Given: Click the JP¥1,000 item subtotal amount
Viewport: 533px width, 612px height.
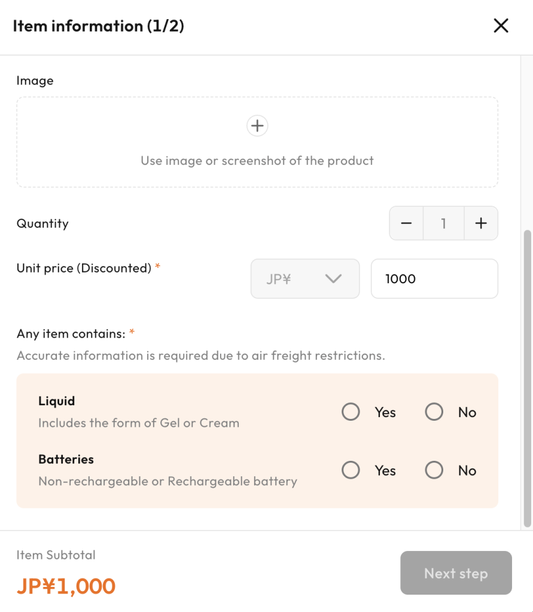Looking at the screenshot, I should click(x=66, y=586).
